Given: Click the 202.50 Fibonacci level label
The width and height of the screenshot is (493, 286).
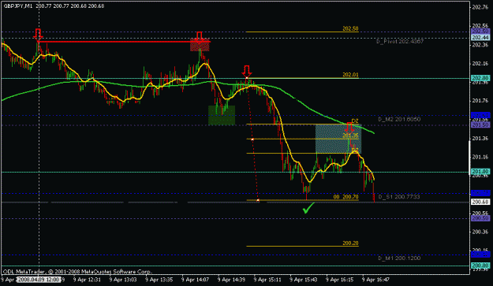Looking at the screenshot, I should 350,28.
